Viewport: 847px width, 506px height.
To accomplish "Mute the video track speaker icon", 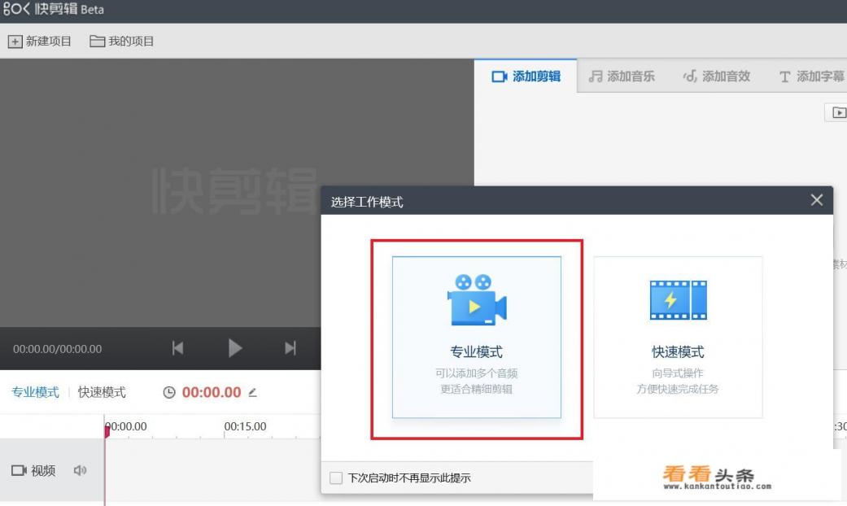I will [x=80, y=470].
